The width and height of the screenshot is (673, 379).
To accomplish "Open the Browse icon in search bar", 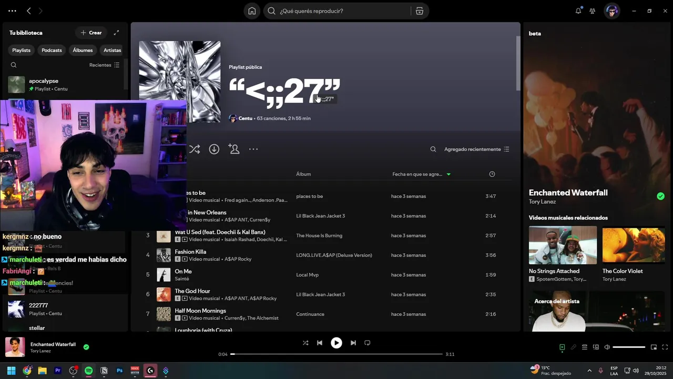I will pos(419,11).
